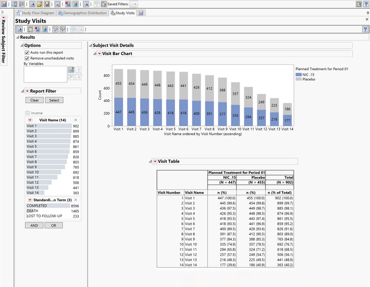Open the Visit Table red triangle menu
Image resolution: width=370 pixels, height=287 pixels.
(x=154, y=161)
